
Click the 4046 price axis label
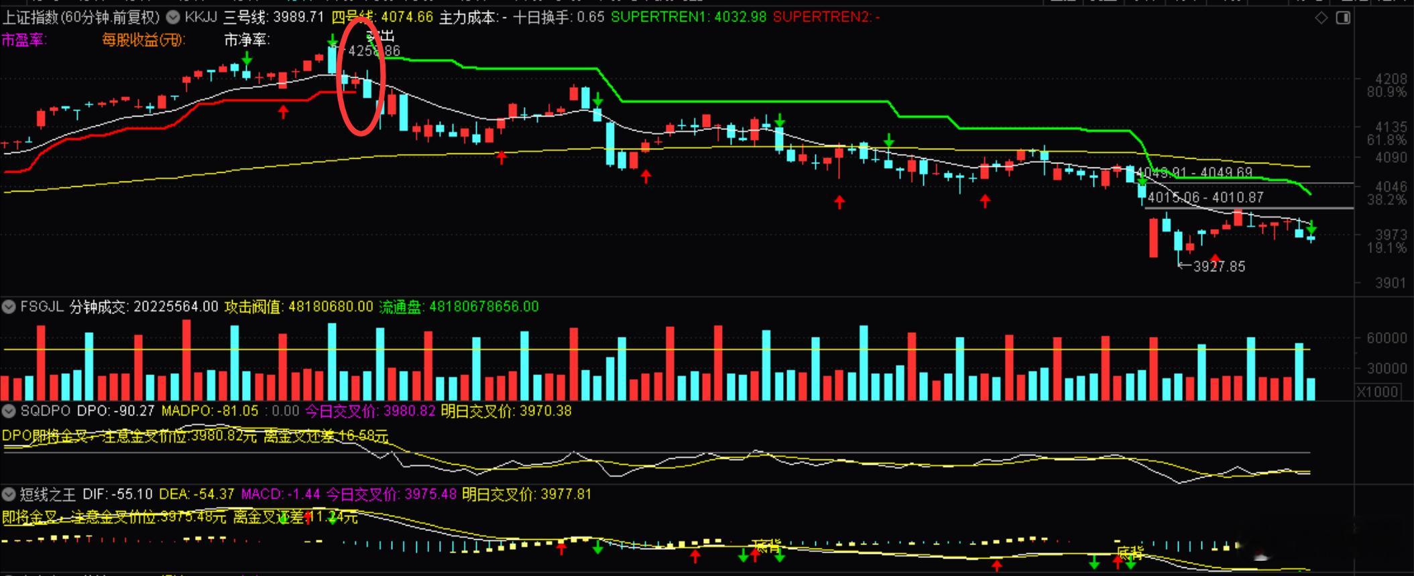[x=1391, y=187]
